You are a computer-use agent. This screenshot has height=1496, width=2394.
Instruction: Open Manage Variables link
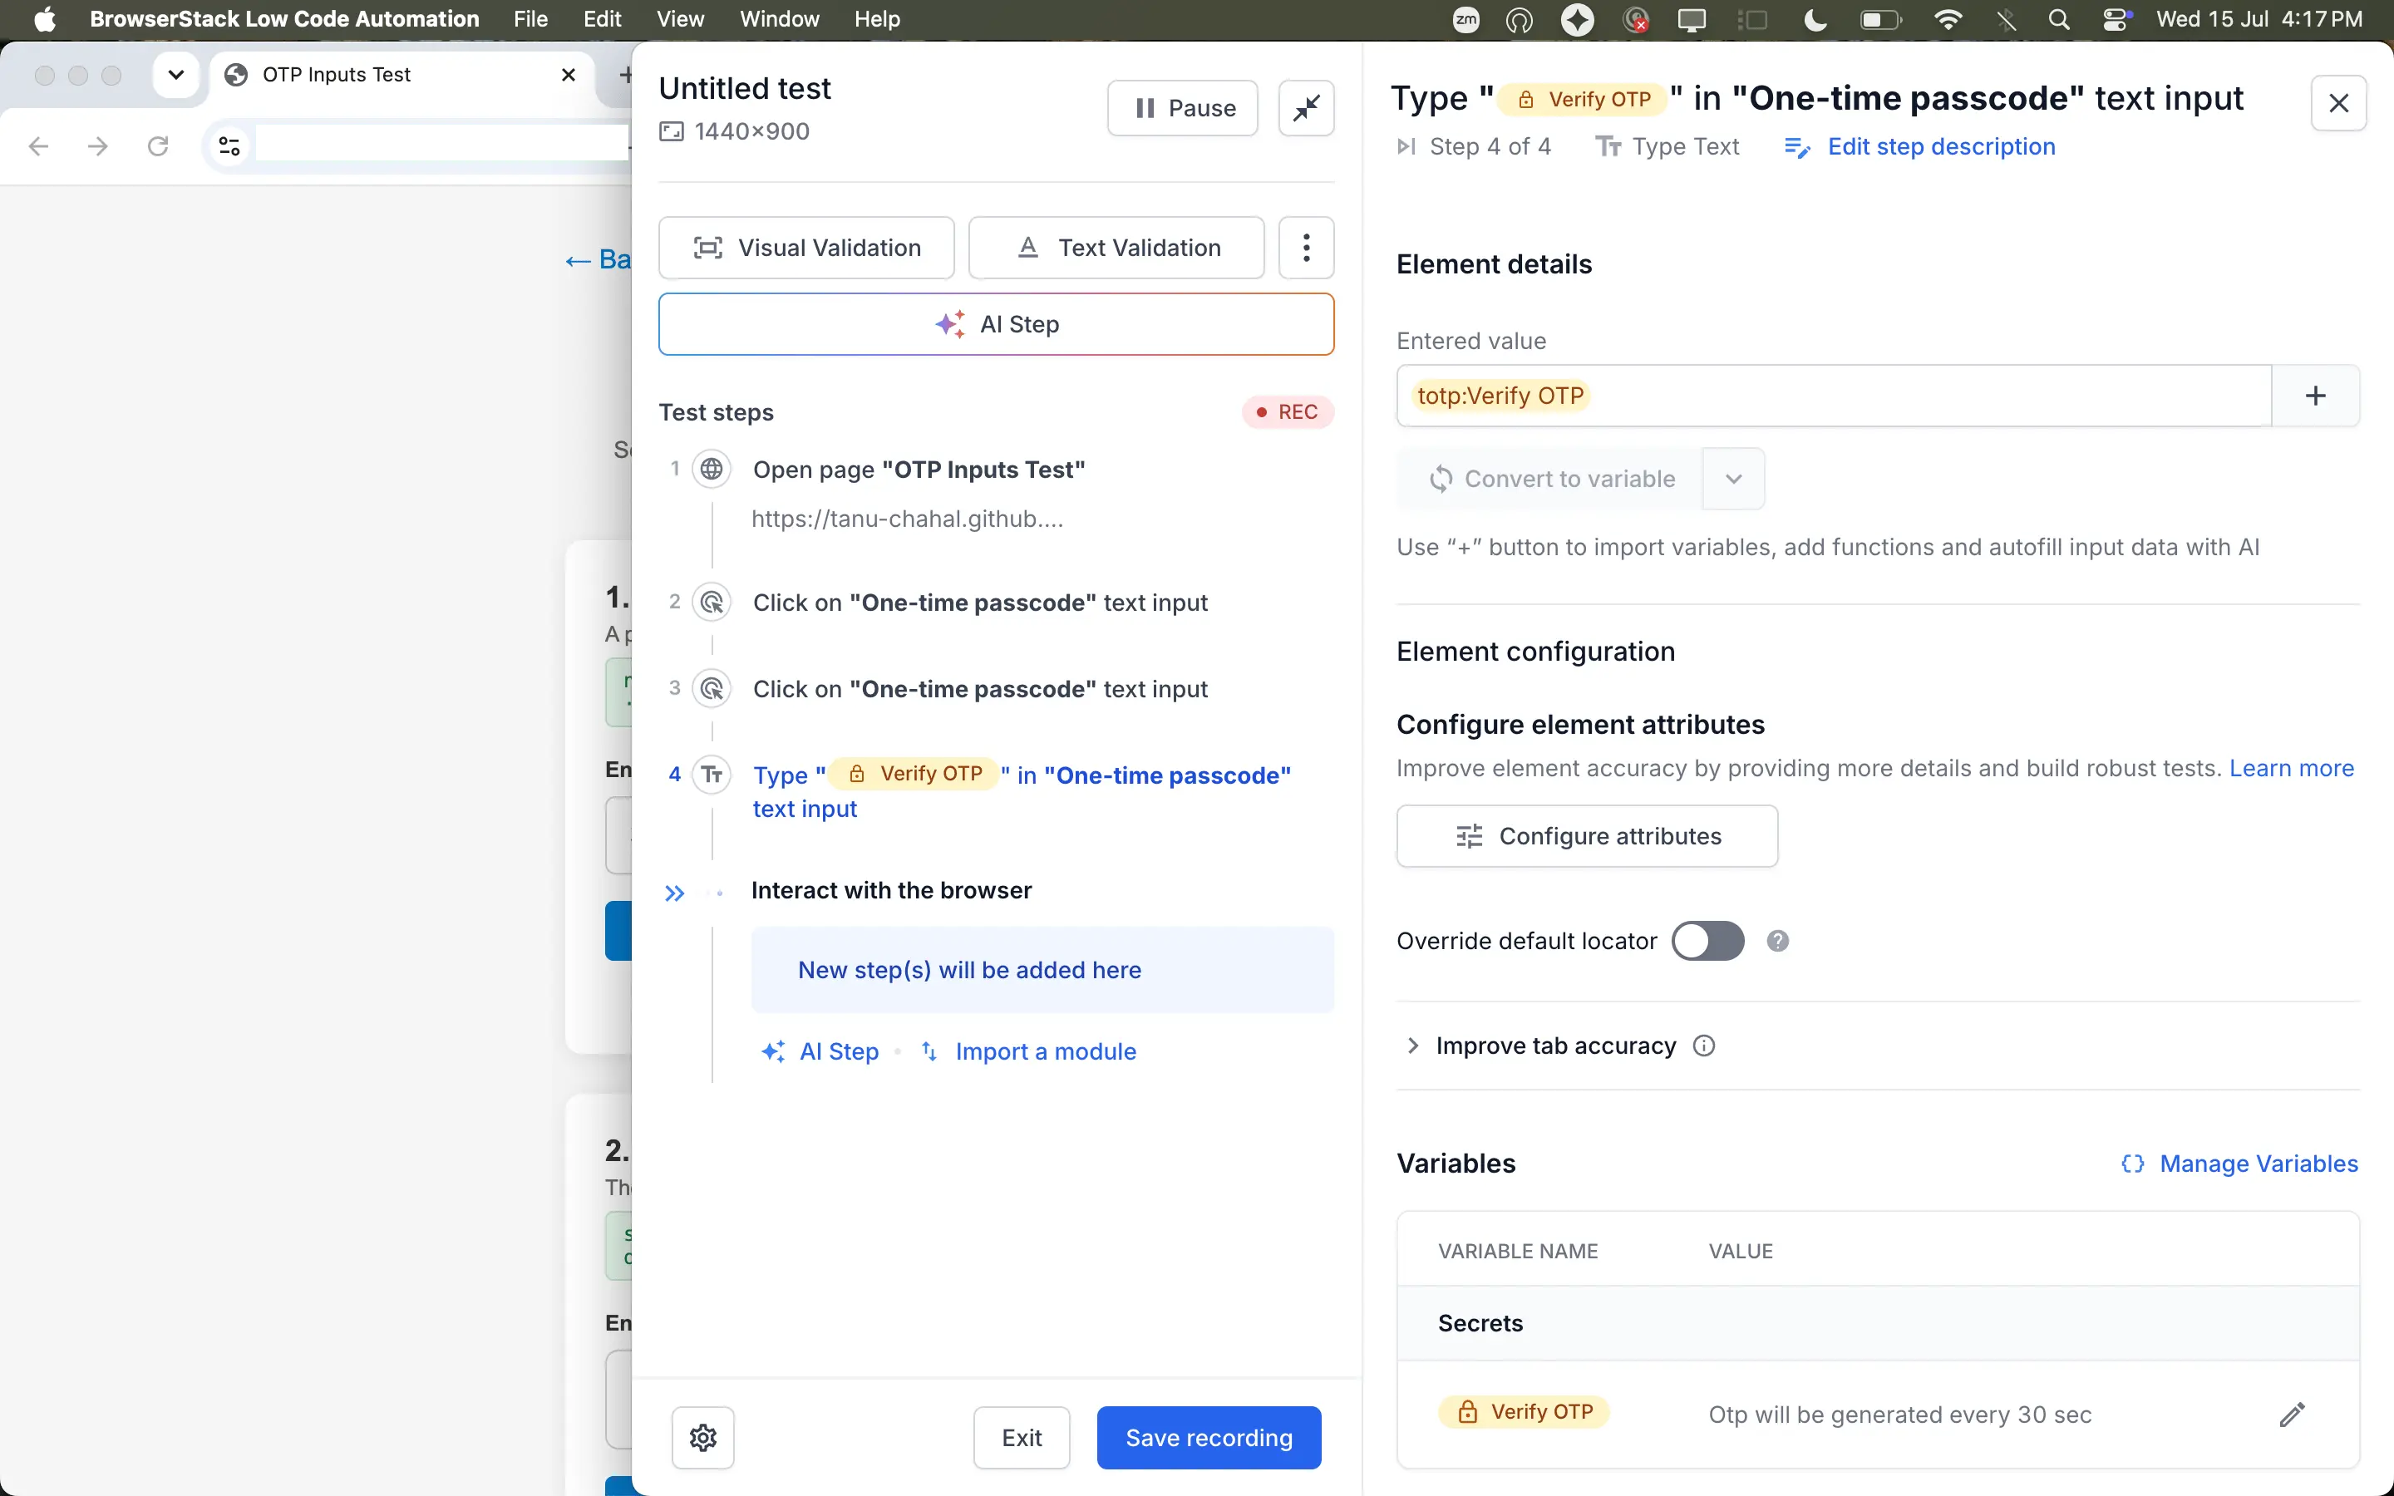pyautogui.click(x=2239, y=1164)
